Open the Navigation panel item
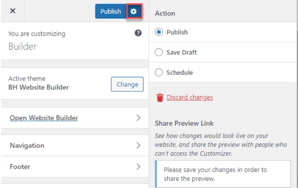This screenshot has width=298, height=188. point(75,146)
